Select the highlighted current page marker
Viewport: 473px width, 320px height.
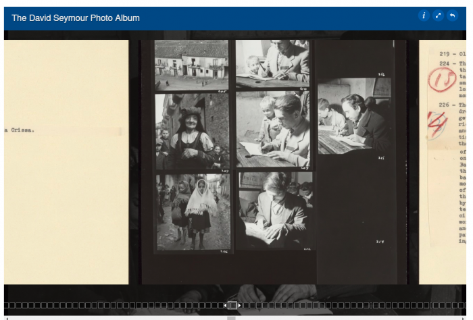pos(232,305)
